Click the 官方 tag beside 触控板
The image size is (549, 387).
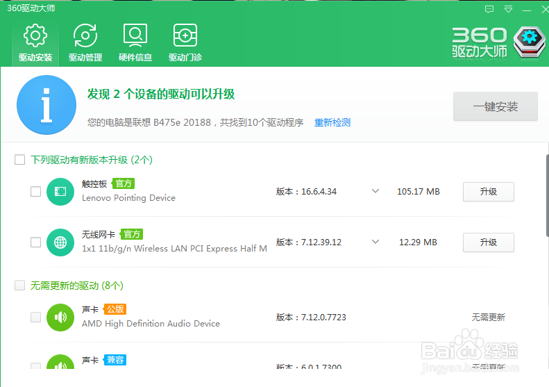coord(124,183)
